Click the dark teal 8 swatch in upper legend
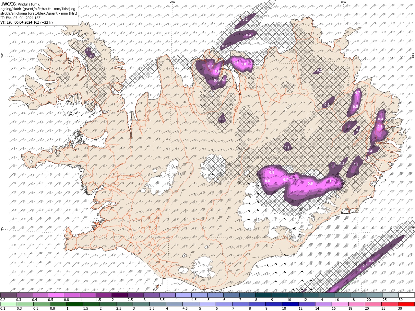Viewport: 415px width, 311px height. pos(264,295)
